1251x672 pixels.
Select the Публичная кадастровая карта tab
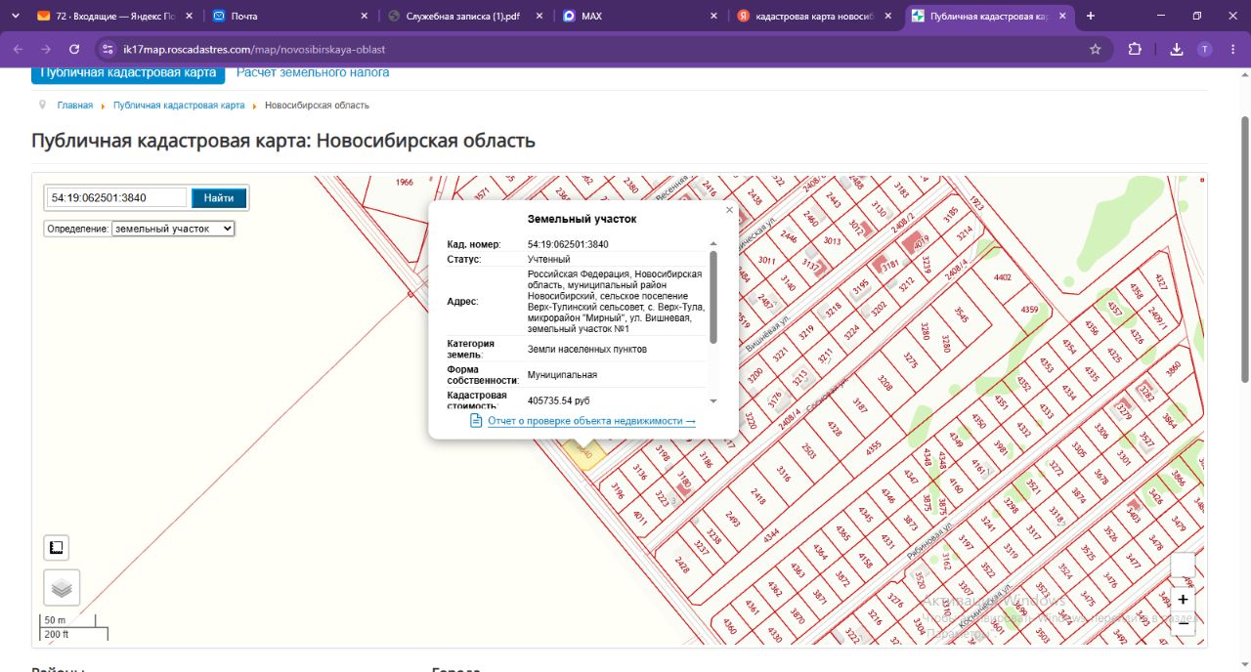tap(128, 73)
